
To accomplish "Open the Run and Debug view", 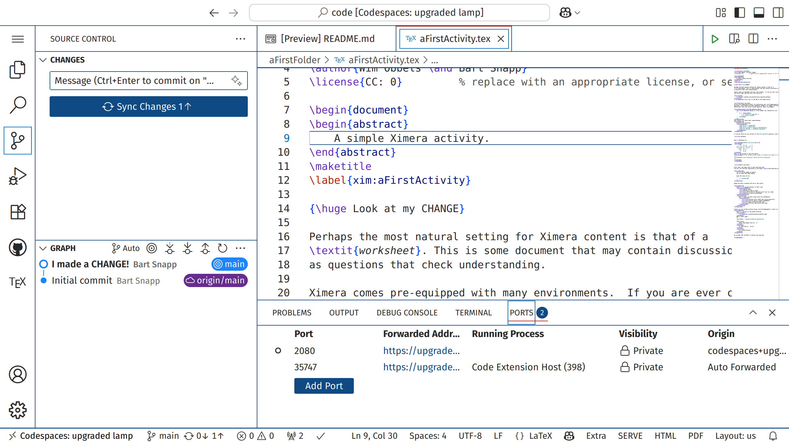I will tap(18, 176).
